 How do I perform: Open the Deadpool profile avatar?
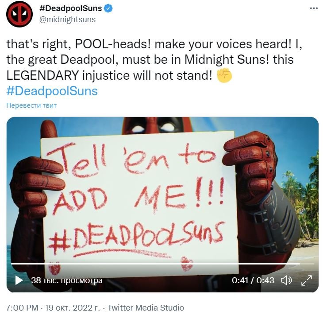tap(19, 14)
